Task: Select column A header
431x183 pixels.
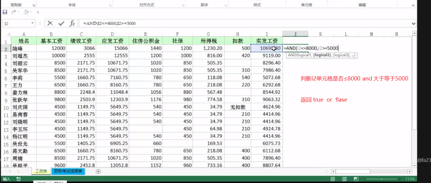Action: 24,34
